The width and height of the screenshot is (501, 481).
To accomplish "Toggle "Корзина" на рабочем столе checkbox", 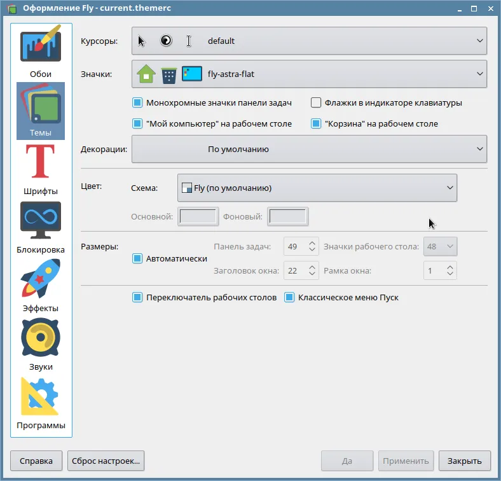I will coord(316,123).
